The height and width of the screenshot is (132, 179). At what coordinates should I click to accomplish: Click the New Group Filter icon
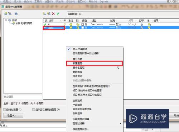(x=10, y=14)
